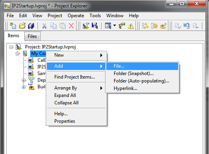Choose Properties from context menu

pos(77,121)
